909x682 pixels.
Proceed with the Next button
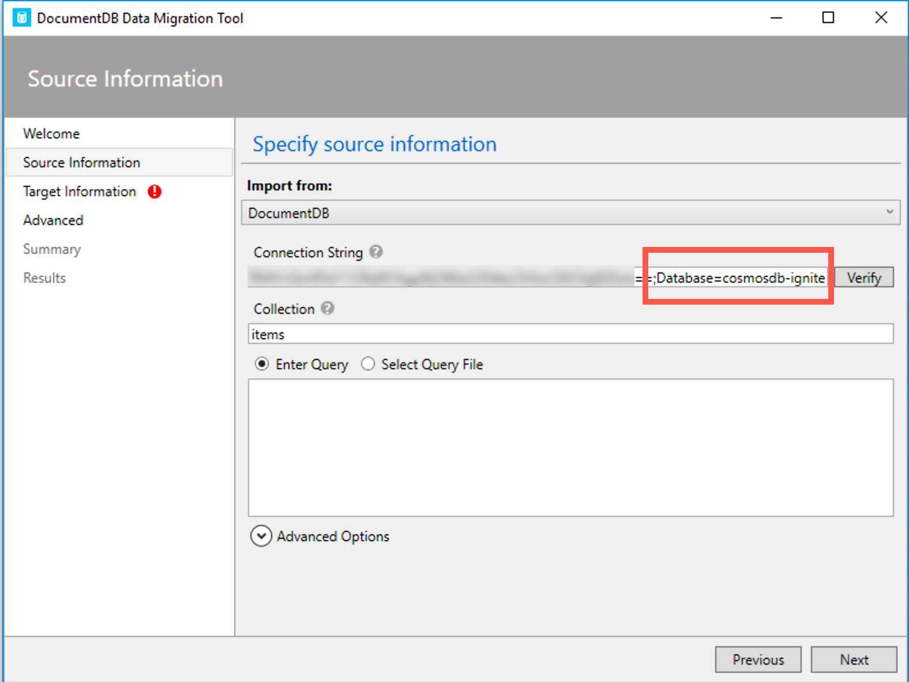click(x=854, y=659)
